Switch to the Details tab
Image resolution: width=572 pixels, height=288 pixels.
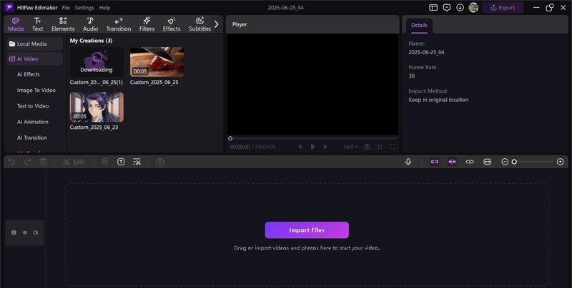419,24
